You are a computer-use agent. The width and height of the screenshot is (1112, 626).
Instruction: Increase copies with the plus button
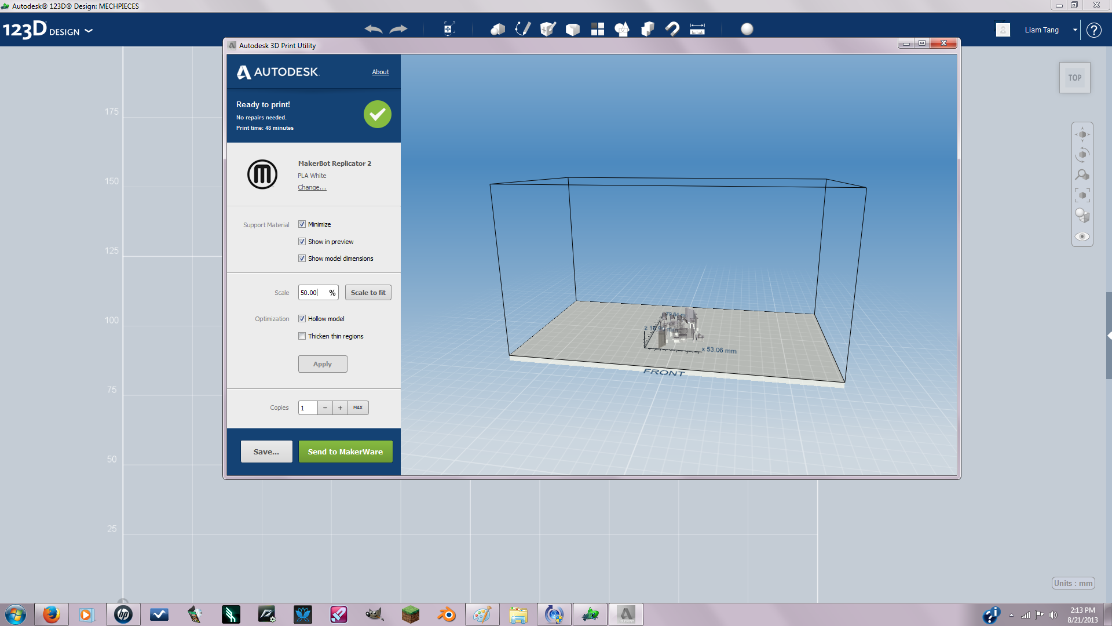341,407
